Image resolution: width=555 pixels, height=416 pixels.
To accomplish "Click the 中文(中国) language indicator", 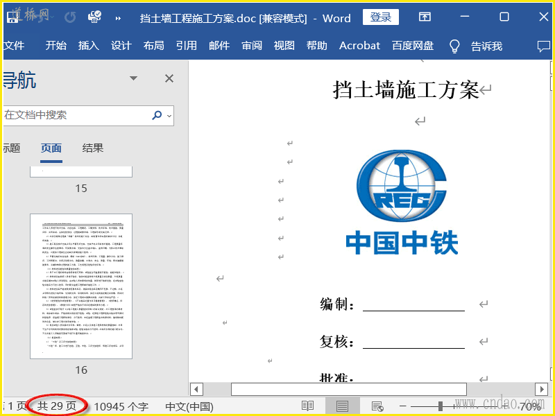I will point(189,406).
